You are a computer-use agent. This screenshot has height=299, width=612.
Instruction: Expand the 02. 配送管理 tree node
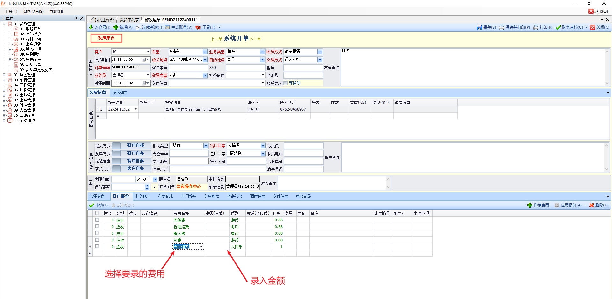(x=4, y=75)
